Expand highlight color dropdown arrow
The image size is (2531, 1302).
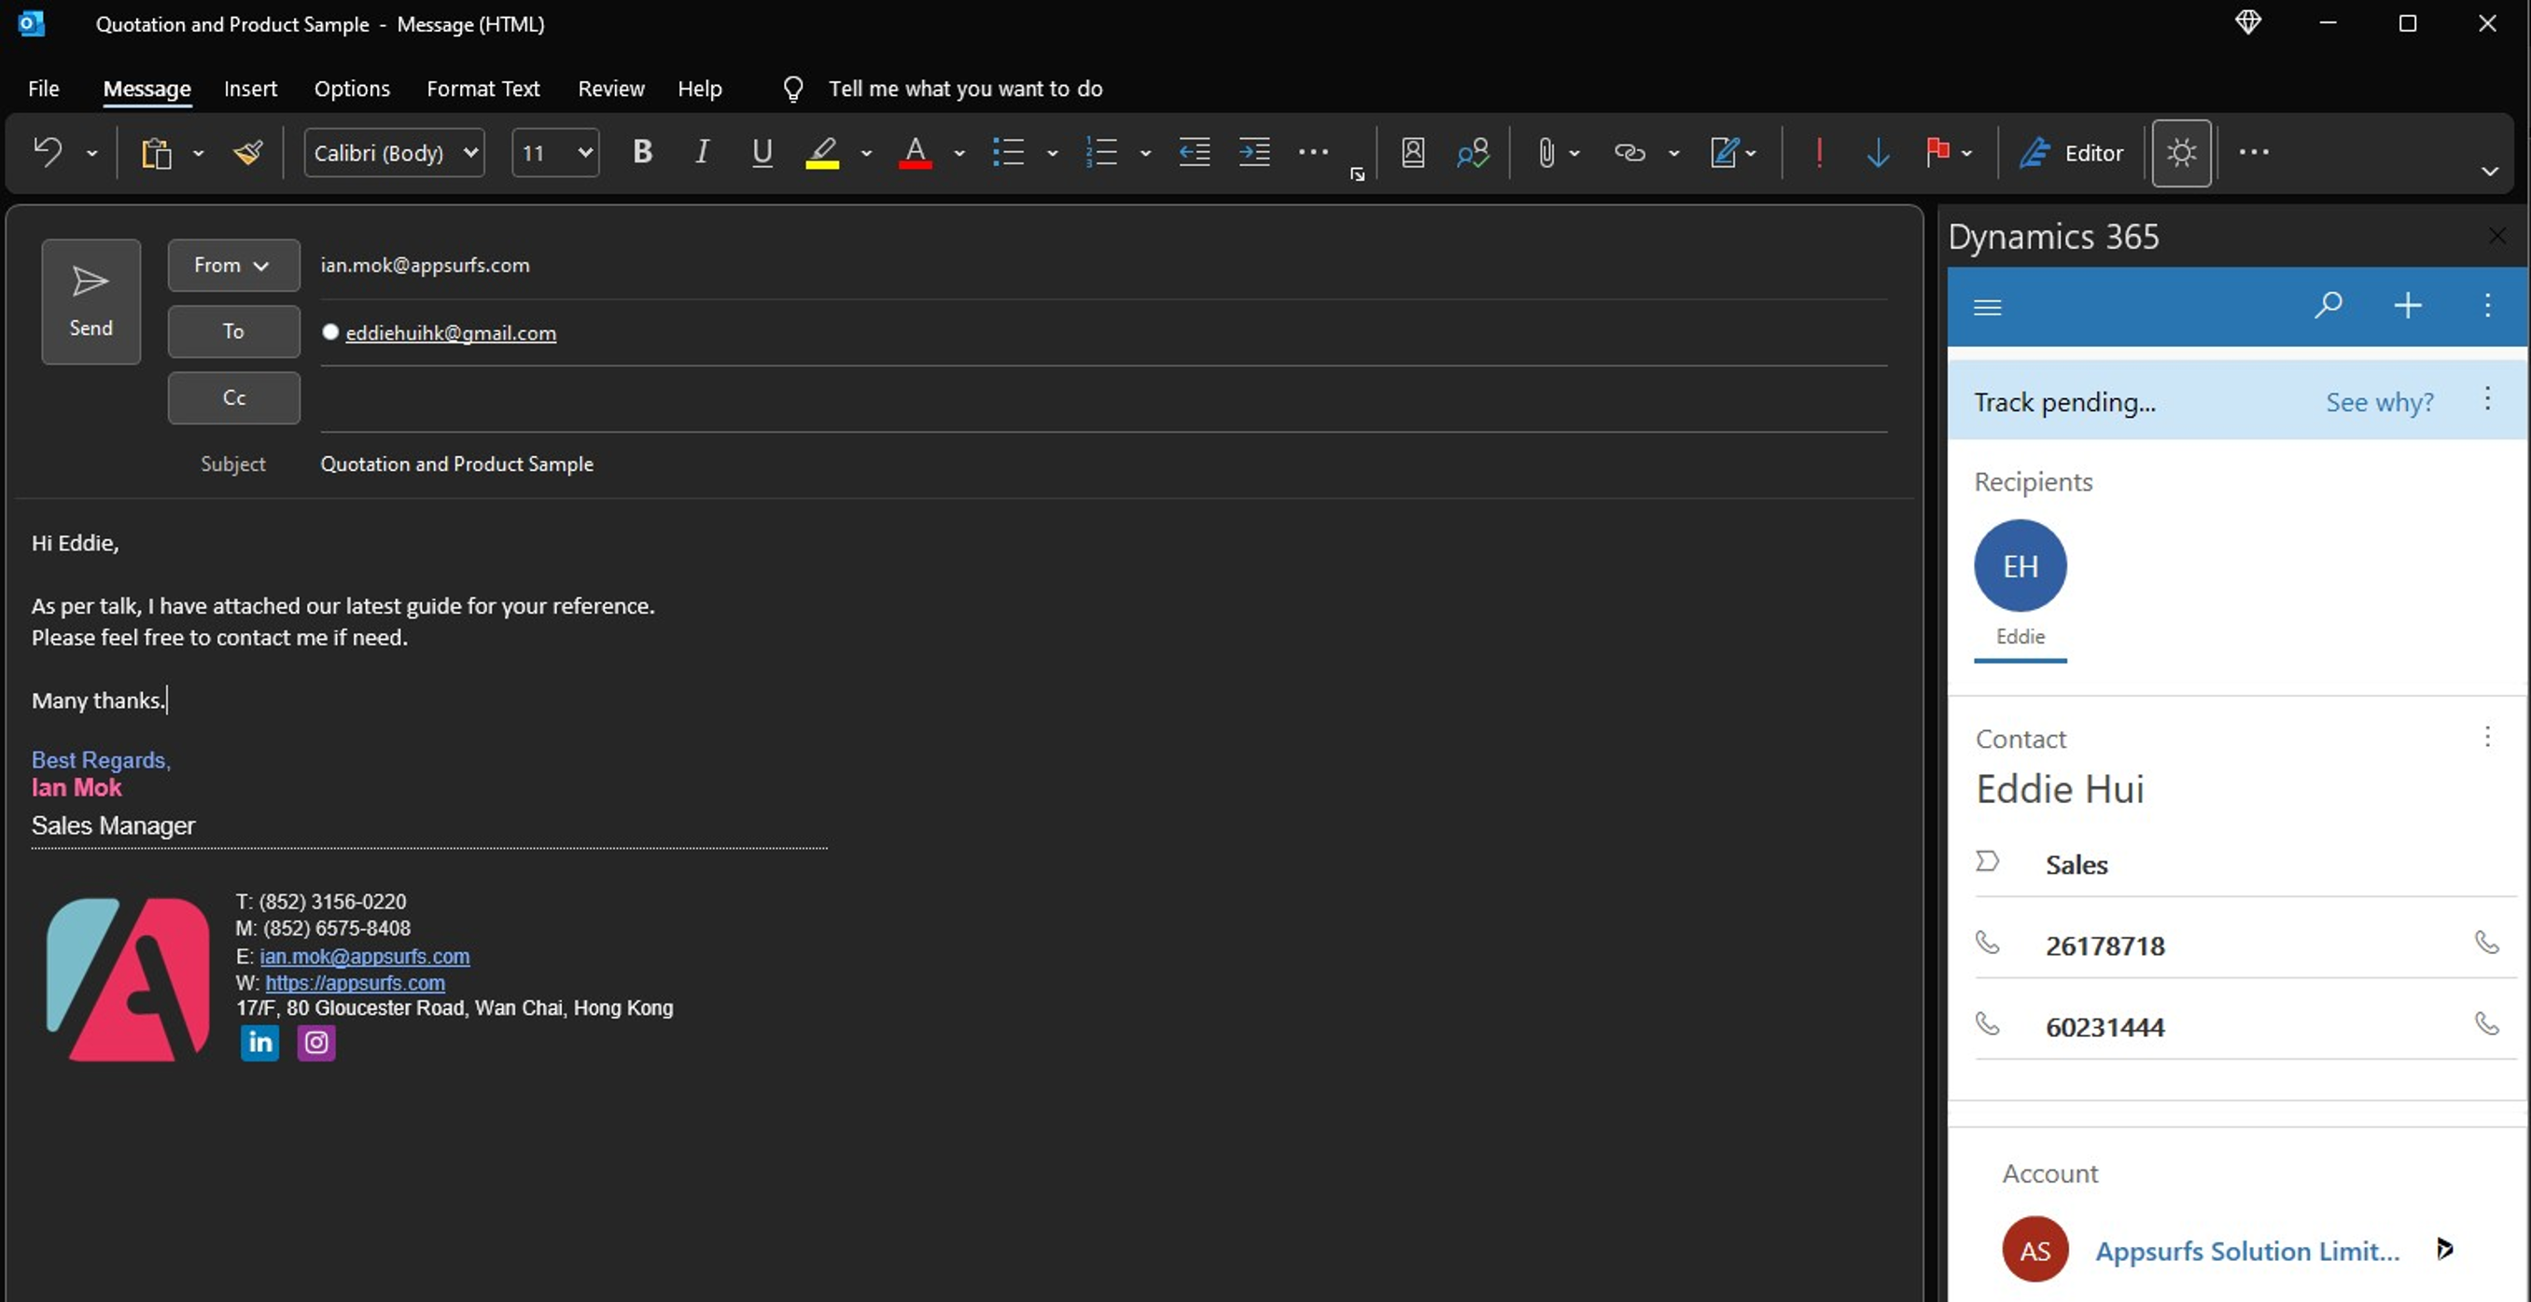866,153
